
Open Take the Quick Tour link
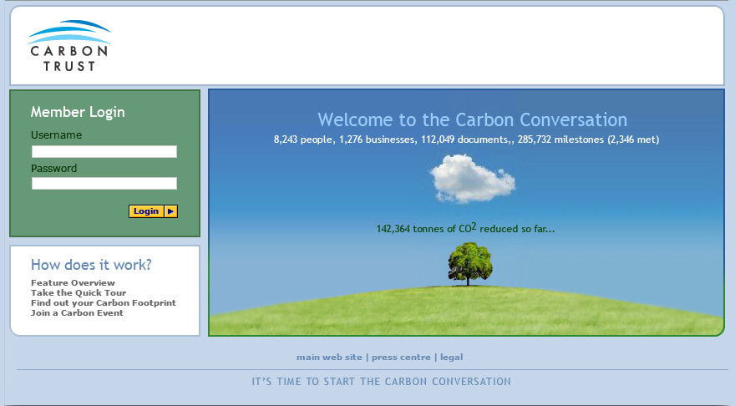tap(79, 292)
